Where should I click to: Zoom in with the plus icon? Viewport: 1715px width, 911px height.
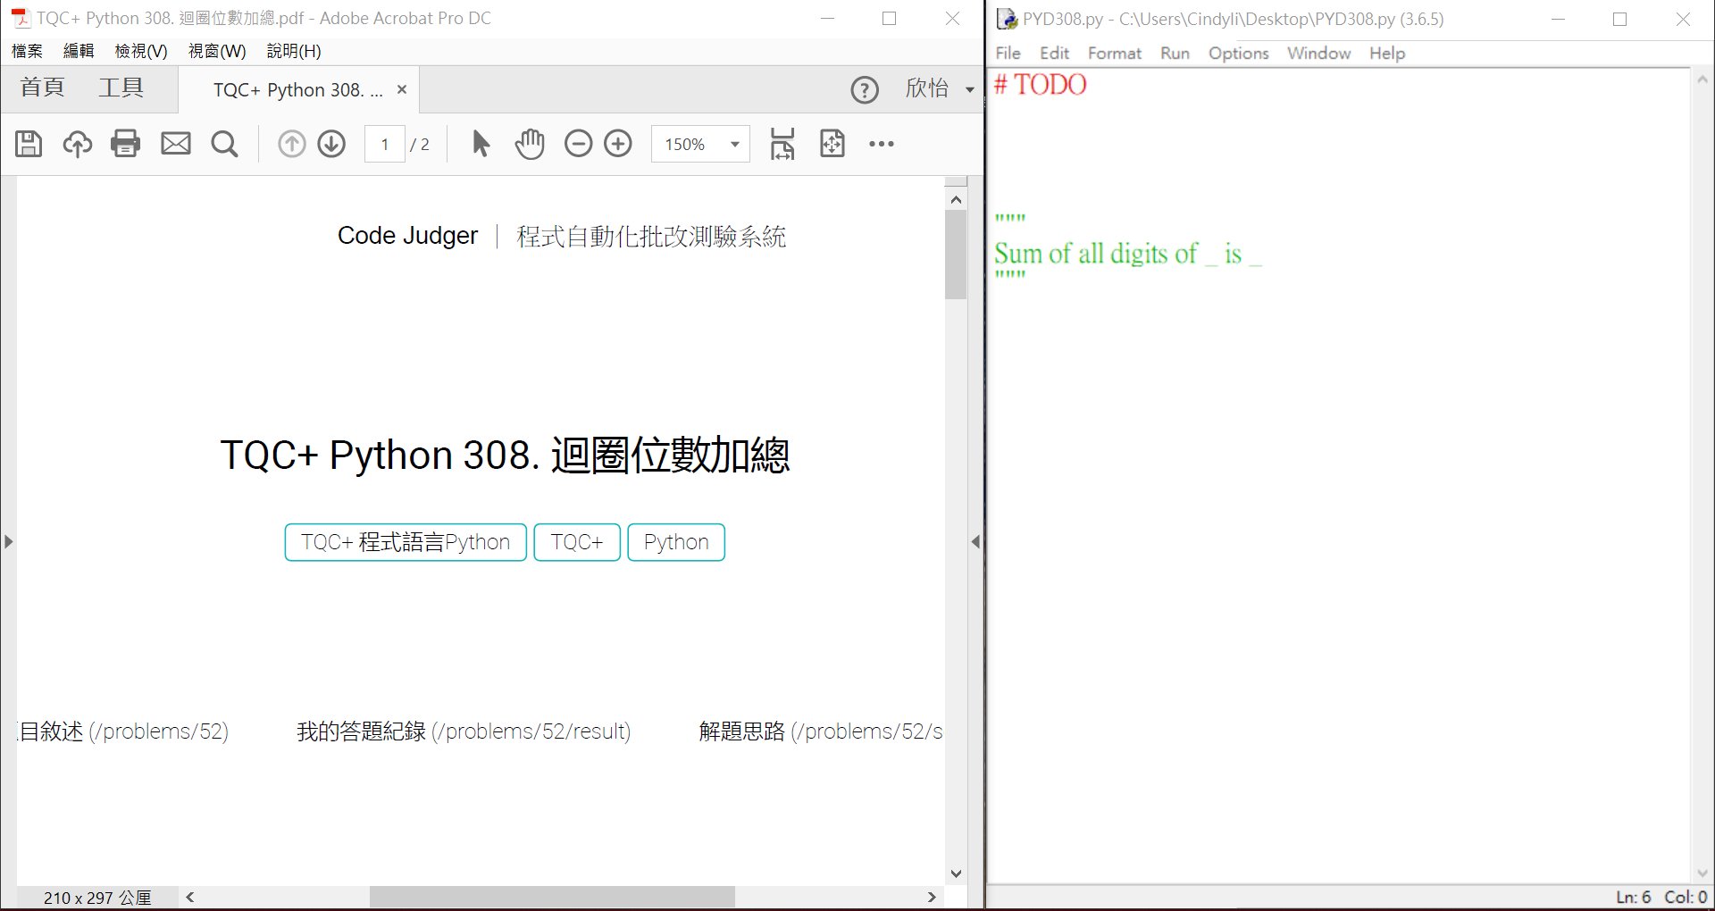(618, 144)
